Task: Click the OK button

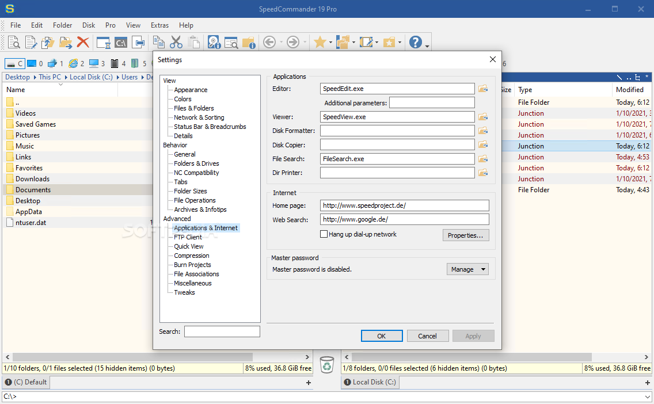Action: (x=382, y=336)
